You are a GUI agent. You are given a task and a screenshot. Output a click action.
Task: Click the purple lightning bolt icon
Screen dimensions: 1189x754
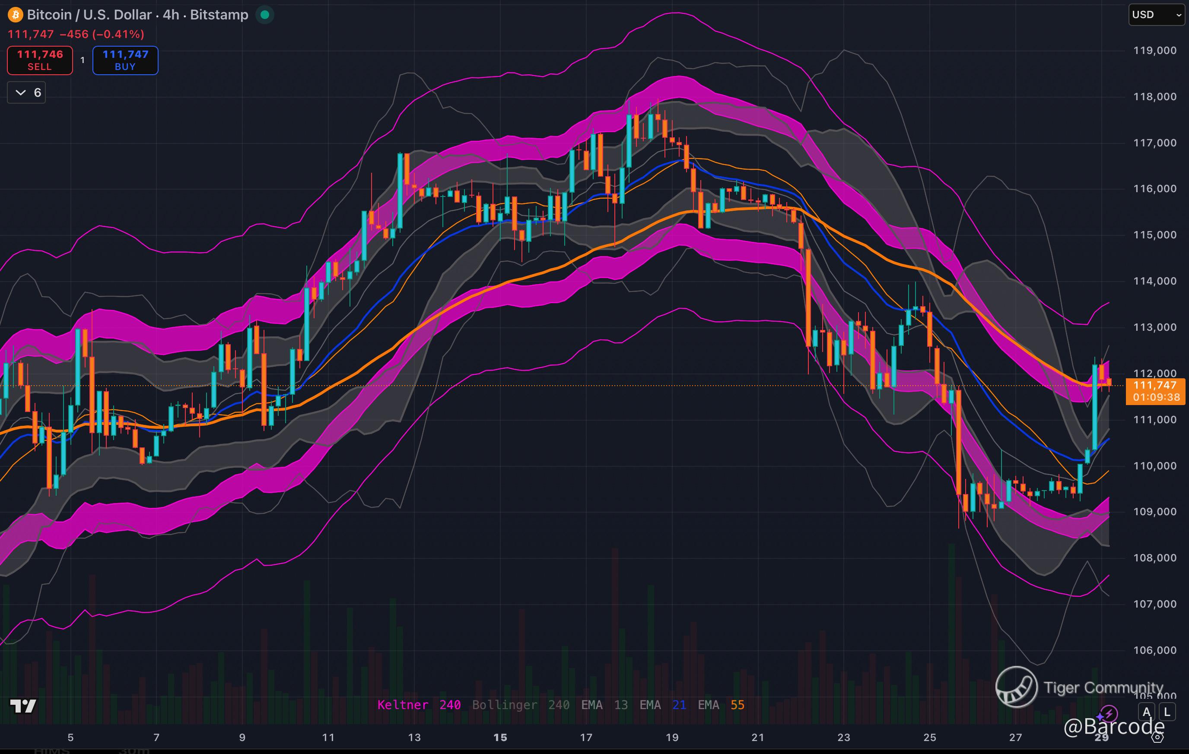[1109, 713]
